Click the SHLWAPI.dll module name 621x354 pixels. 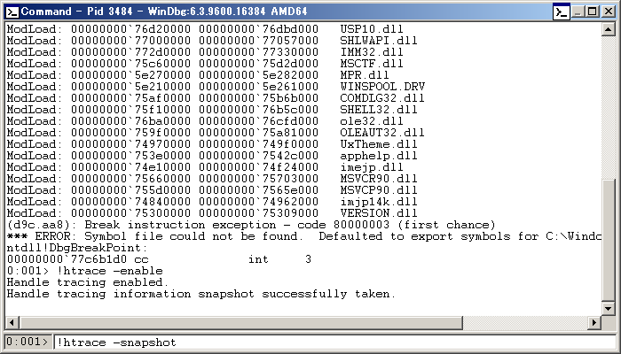[379, 41]
